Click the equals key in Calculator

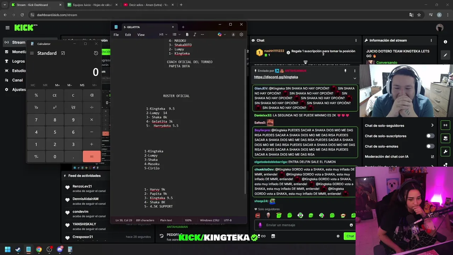click(92, 157)
